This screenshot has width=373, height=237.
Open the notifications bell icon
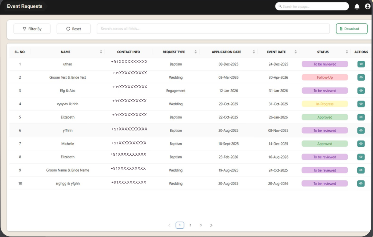[357, 7]
